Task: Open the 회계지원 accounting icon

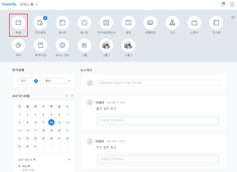Action: [x=40, y=45]
